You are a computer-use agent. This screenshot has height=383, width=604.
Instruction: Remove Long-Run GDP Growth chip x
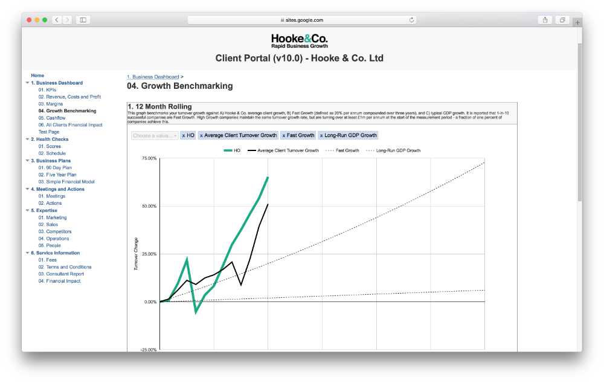(x=321, y=136)
